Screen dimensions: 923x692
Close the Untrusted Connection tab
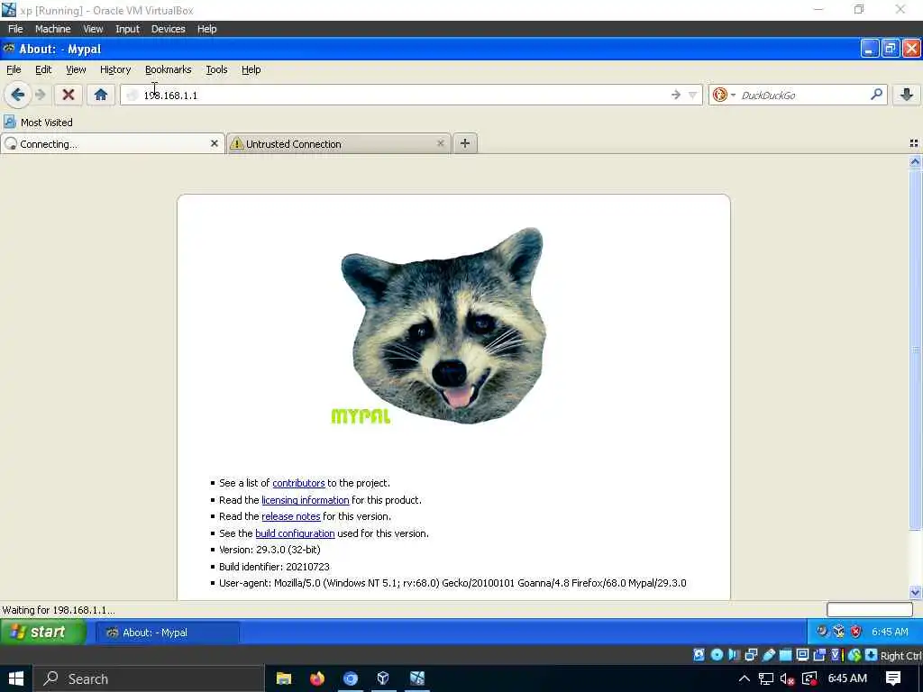(x=440, y=143)
